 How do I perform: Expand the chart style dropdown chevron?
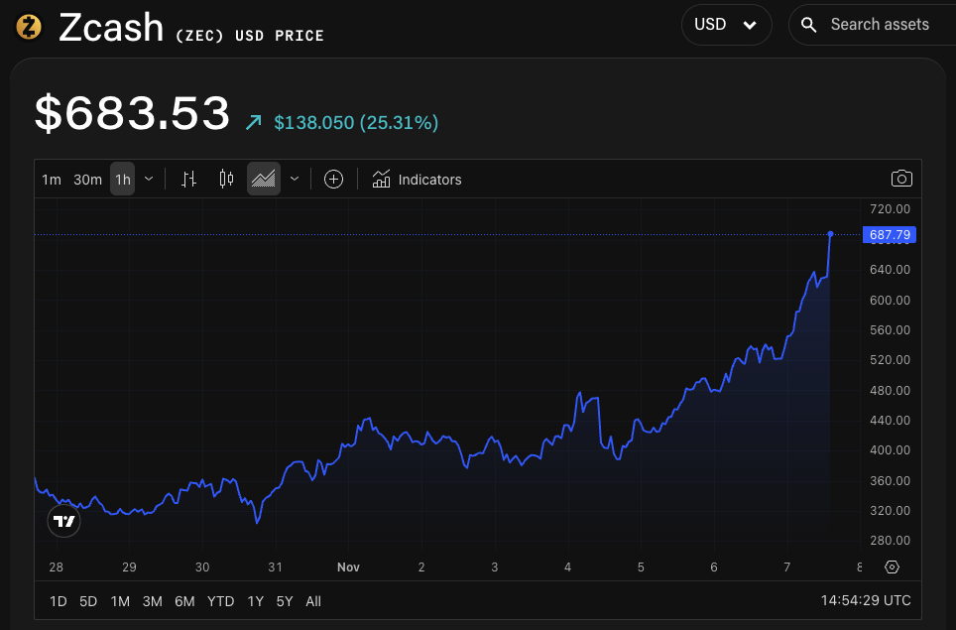click(x=294, y=180)
